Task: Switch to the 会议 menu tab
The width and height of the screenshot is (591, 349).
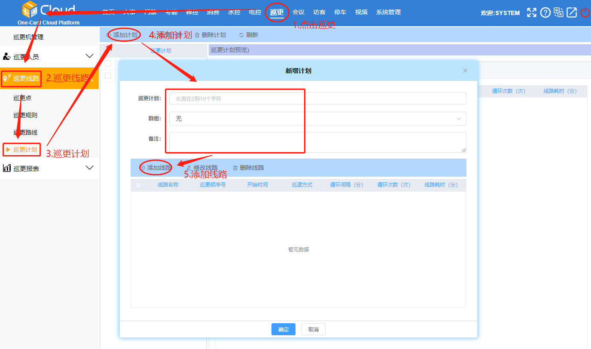Action: [x=298, y=12]
